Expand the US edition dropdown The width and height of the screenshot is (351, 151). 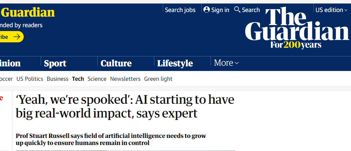tap(331, 10)
